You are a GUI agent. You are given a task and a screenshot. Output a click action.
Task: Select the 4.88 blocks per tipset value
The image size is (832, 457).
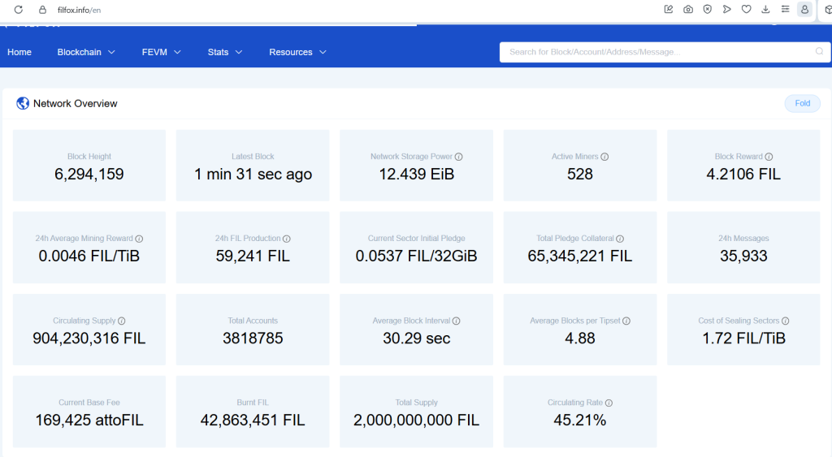click(580, 338)
